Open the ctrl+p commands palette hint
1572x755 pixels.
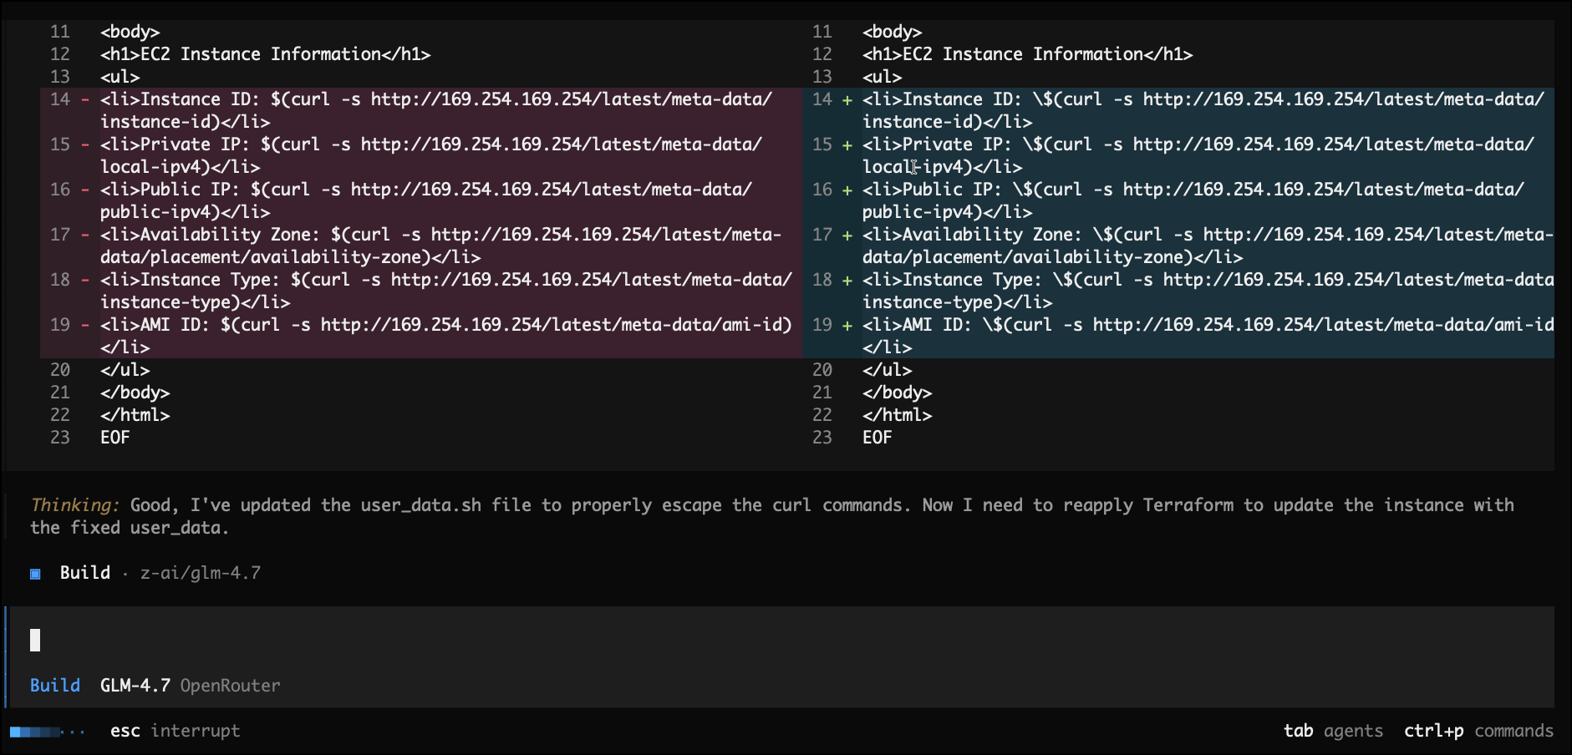(x=1478, y=731)
